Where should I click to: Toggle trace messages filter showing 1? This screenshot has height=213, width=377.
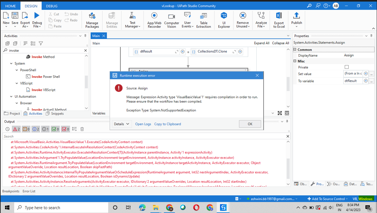click(45, 129)
